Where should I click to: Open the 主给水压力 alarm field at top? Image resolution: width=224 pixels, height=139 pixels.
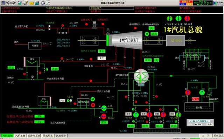[x=112, y=8]
